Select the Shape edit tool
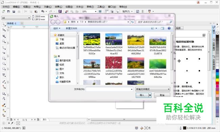 4,30
